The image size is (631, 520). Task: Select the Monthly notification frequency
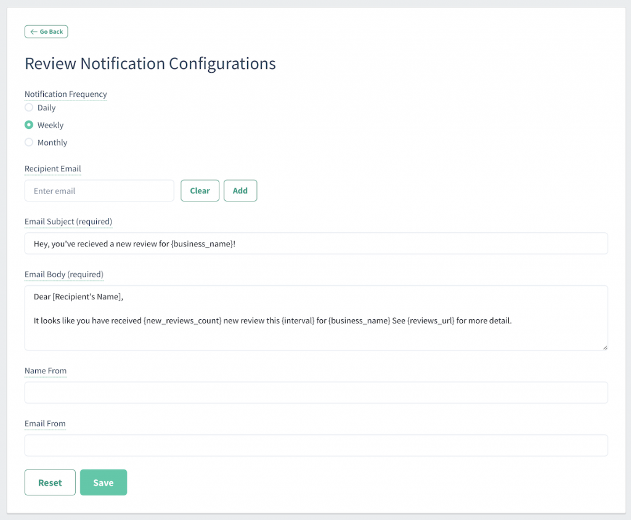(28, 142)
